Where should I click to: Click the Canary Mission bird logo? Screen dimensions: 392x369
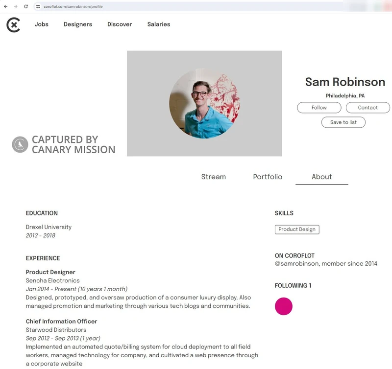point(20,144)
